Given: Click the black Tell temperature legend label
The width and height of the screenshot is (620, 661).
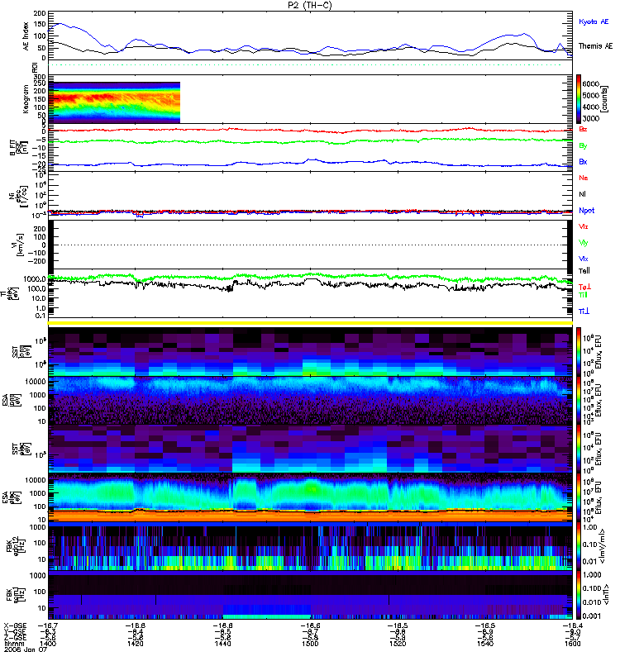Looking at the screenshot, I should click(584, 271).
